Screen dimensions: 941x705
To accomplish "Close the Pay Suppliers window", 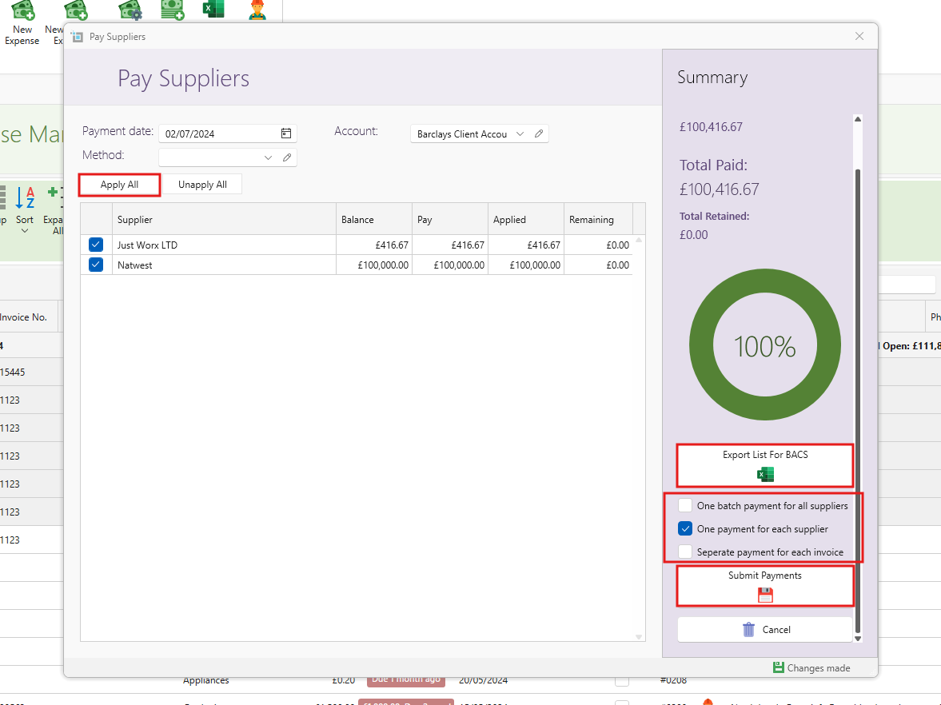I will coord(859,36).
